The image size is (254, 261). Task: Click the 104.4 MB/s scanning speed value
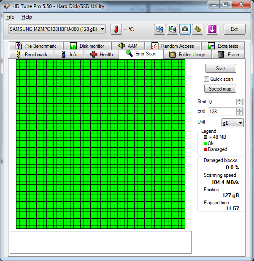coord(225,182)
